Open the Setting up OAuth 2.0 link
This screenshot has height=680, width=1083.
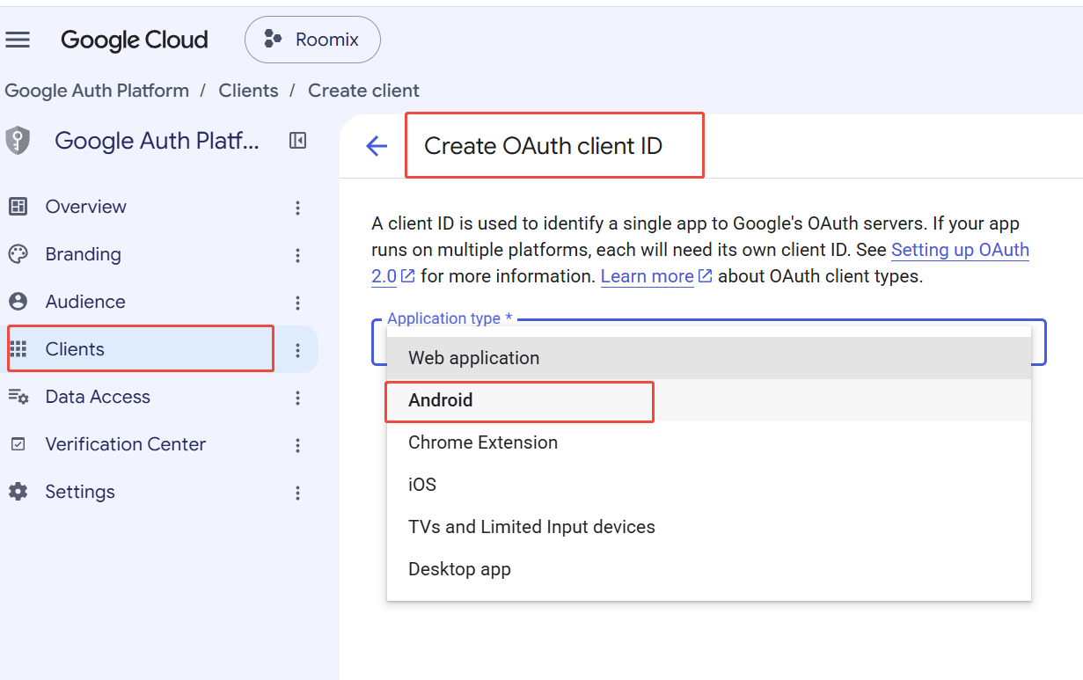[x=960, y=250]
